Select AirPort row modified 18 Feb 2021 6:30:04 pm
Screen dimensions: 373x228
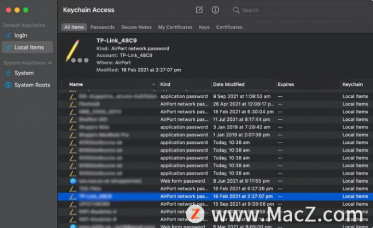click(x=215, y=112)
